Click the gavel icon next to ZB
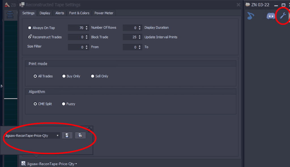The image size is (290, 167). click(x=7, y=5)
